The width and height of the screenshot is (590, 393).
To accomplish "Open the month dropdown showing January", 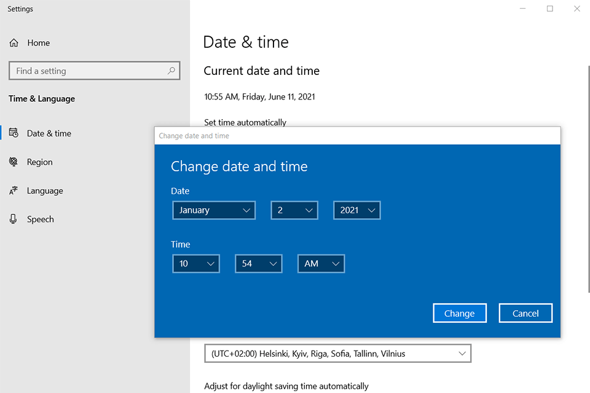I will 214,210.
